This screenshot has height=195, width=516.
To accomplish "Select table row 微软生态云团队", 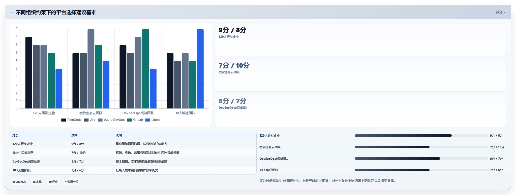I will (x=133, y=153).
